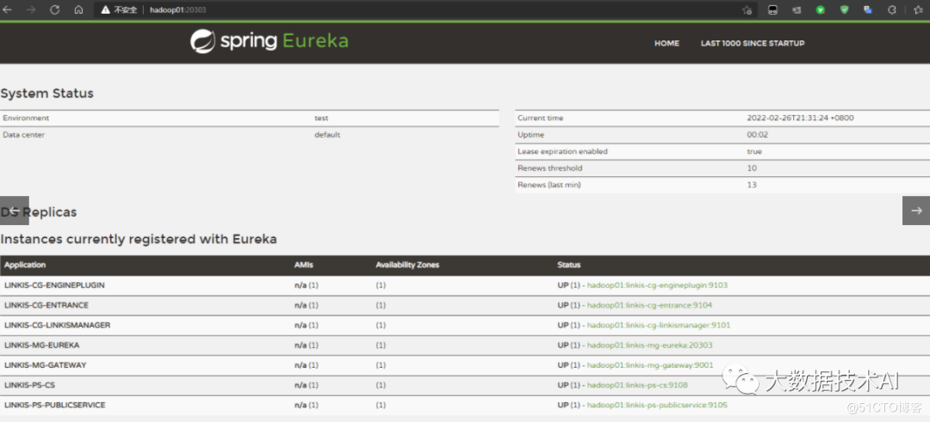The width and height of the screenshot is (930, 422).
Task: Click LINKIS-MG-GATEWAY application name
Action: [45, 365]
